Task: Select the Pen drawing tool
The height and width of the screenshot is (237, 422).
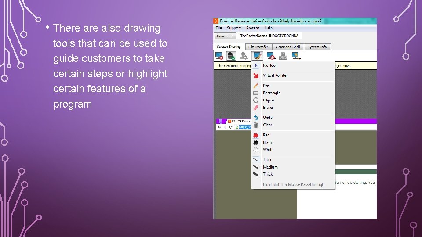Action: (x=293, y=86)
